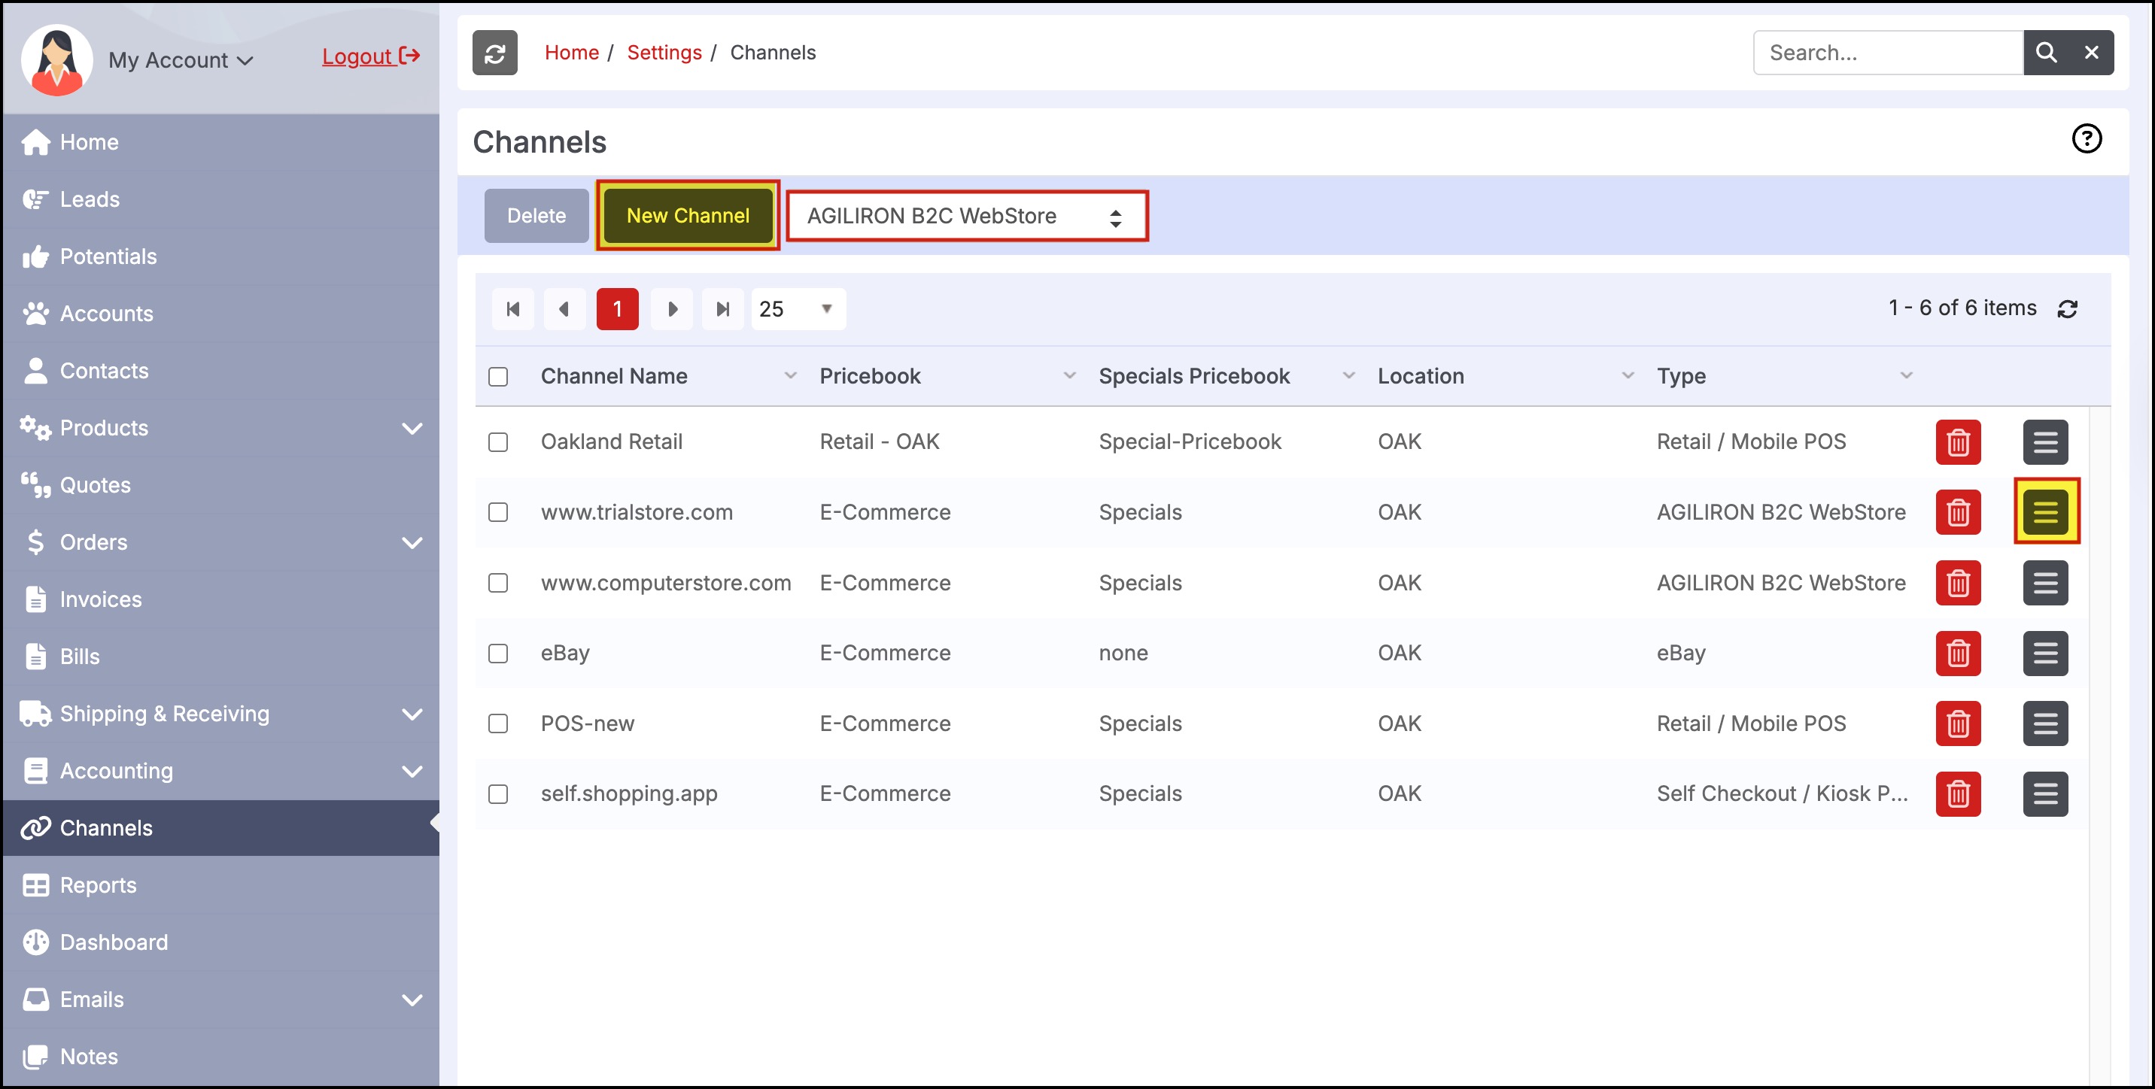Check the Oakland Retail row checkbox
The height and width of the screenshot is (1089, 2155).
coord(498,441)
